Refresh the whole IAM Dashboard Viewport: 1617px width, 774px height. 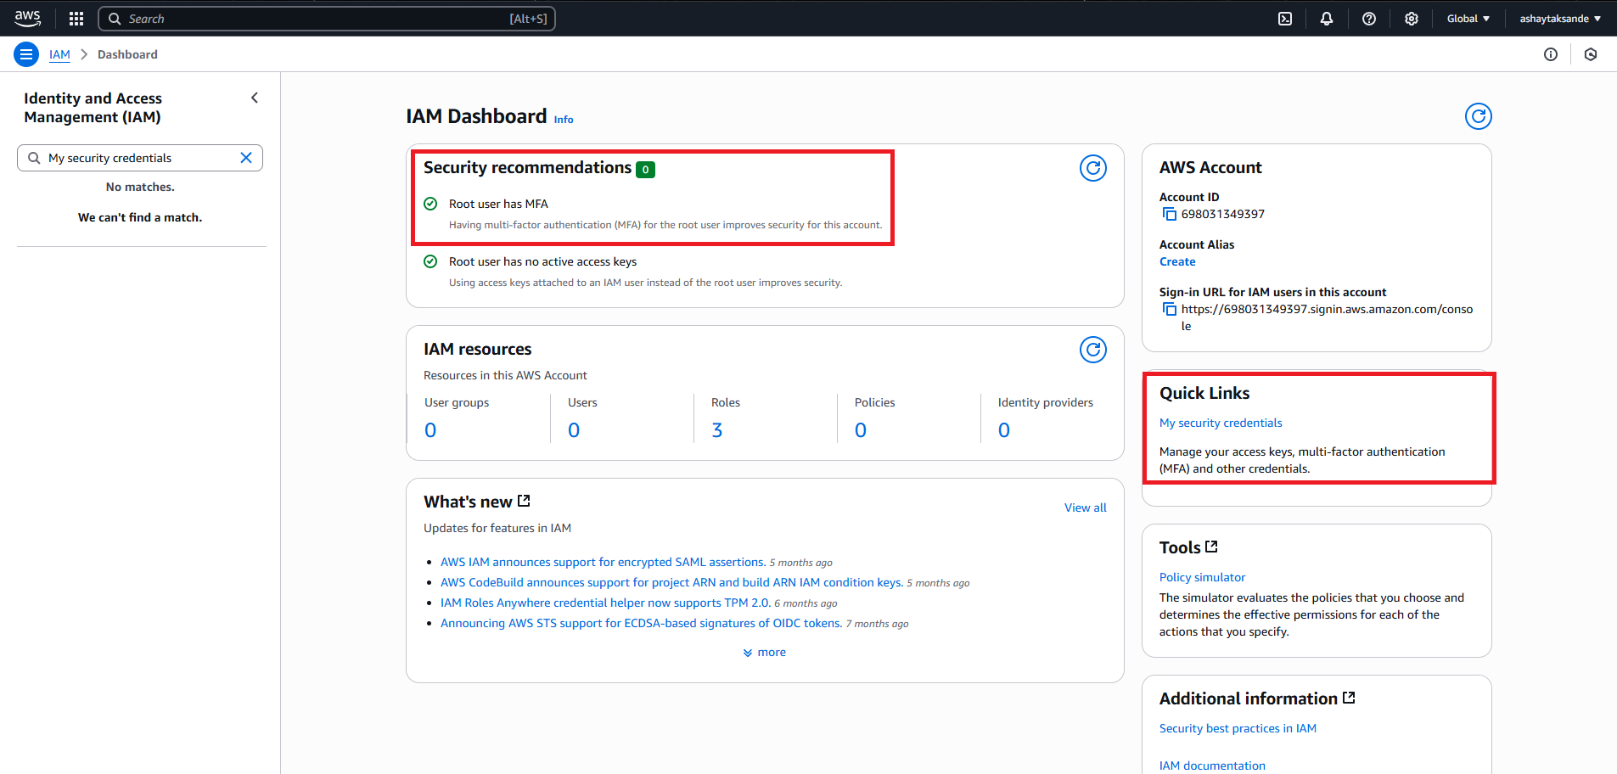point(1479,116)
